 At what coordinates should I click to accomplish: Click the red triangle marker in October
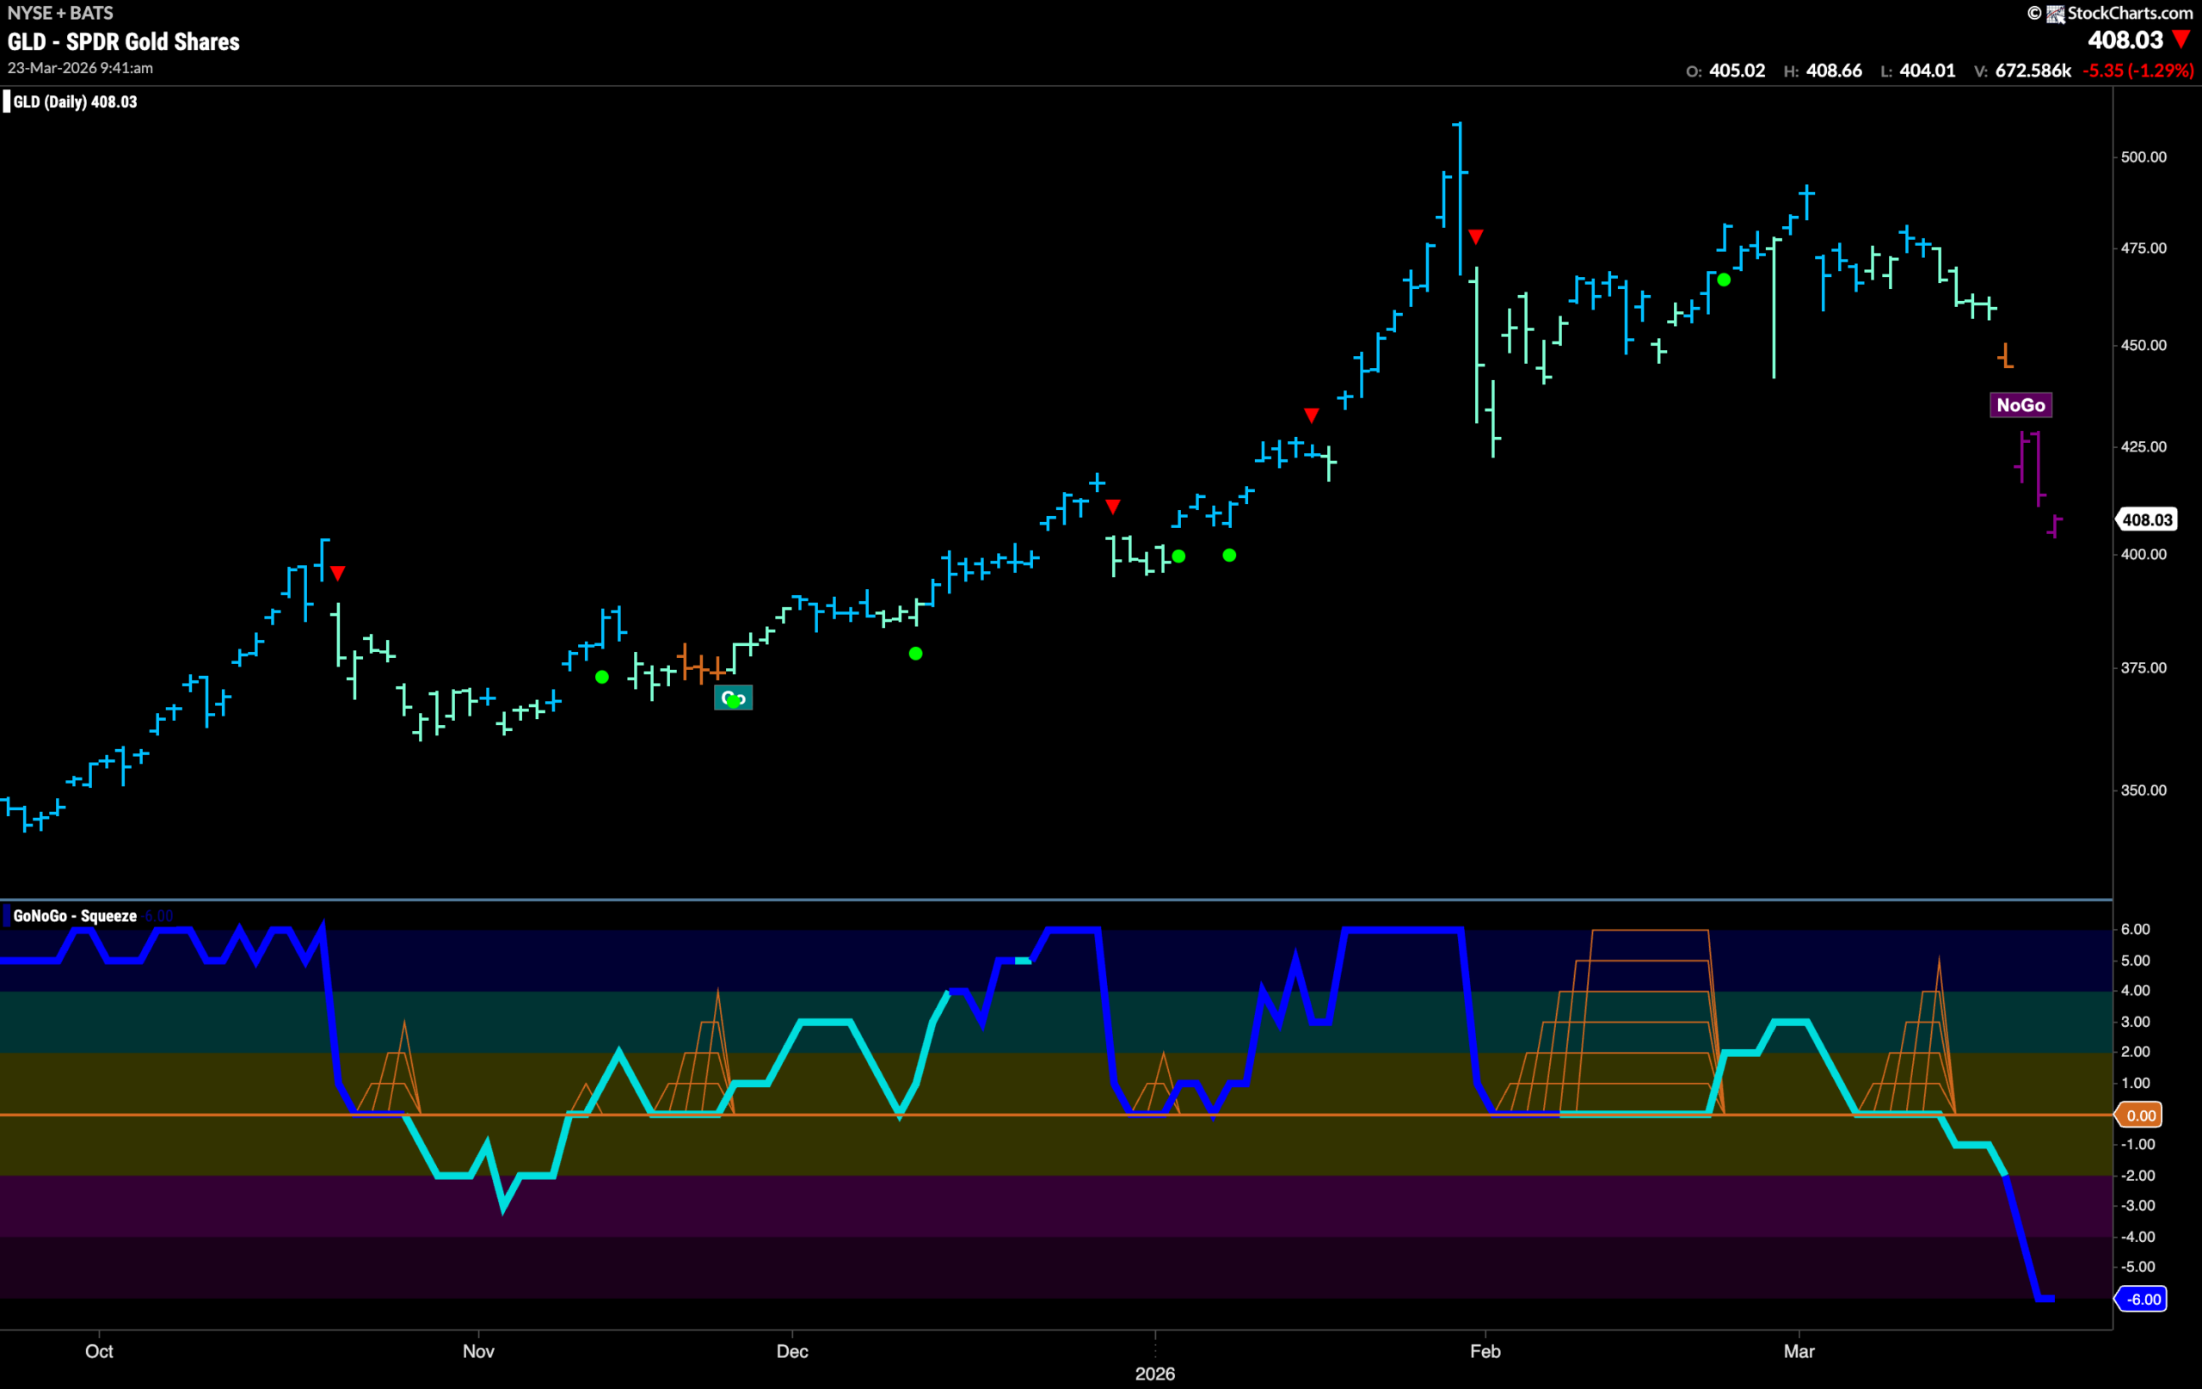pyautogui.click(x=338, y=574)
